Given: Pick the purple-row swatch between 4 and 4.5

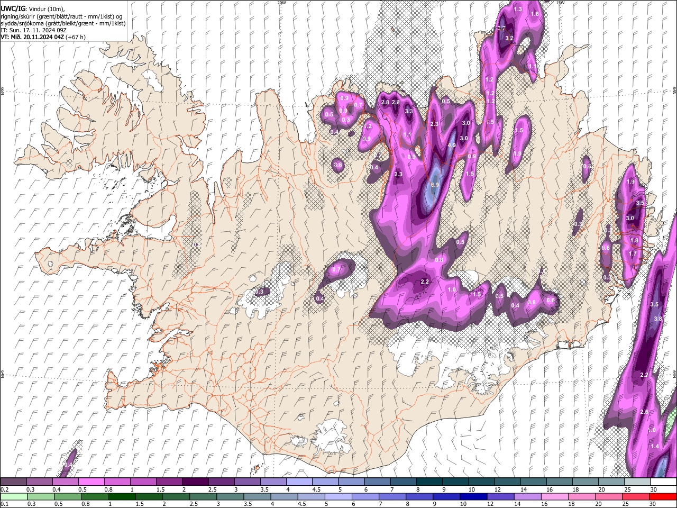Looking at the screenshot, I should (299, 482).
